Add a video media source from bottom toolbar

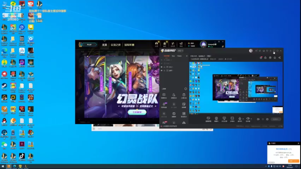[x=232, y=119]
